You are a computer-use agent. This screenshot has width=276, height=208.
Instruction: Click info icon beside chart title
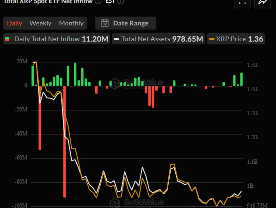(x=98, y=2)
